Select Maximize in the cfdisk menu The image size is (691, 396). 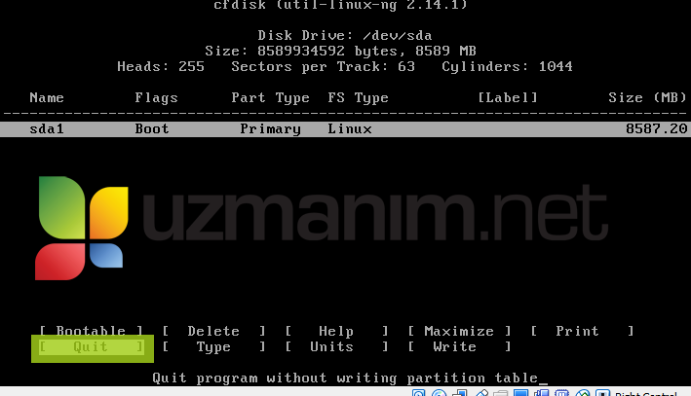(x=459, y=331)
